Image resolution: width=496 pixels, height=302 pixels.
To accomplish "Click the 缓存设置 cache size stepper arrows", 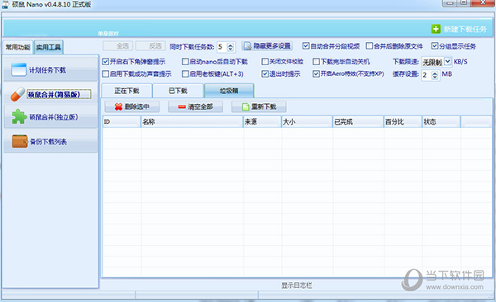I will (x=435, y=75).
